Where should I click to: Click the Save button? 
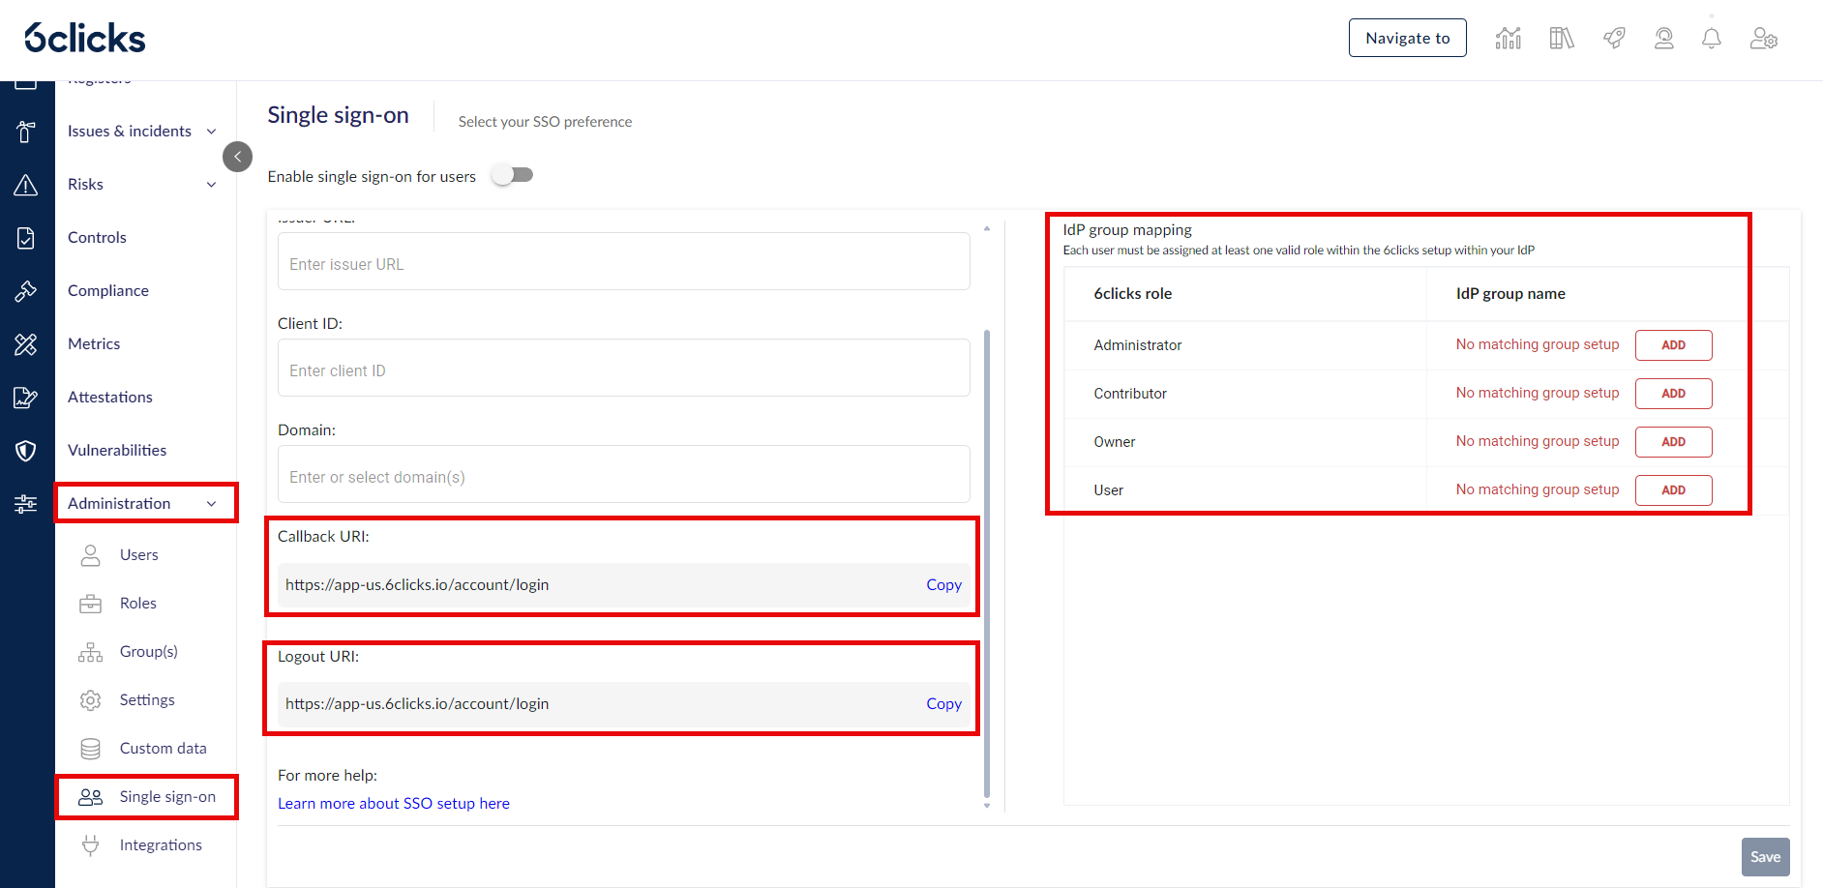(x=1765, y=857)
